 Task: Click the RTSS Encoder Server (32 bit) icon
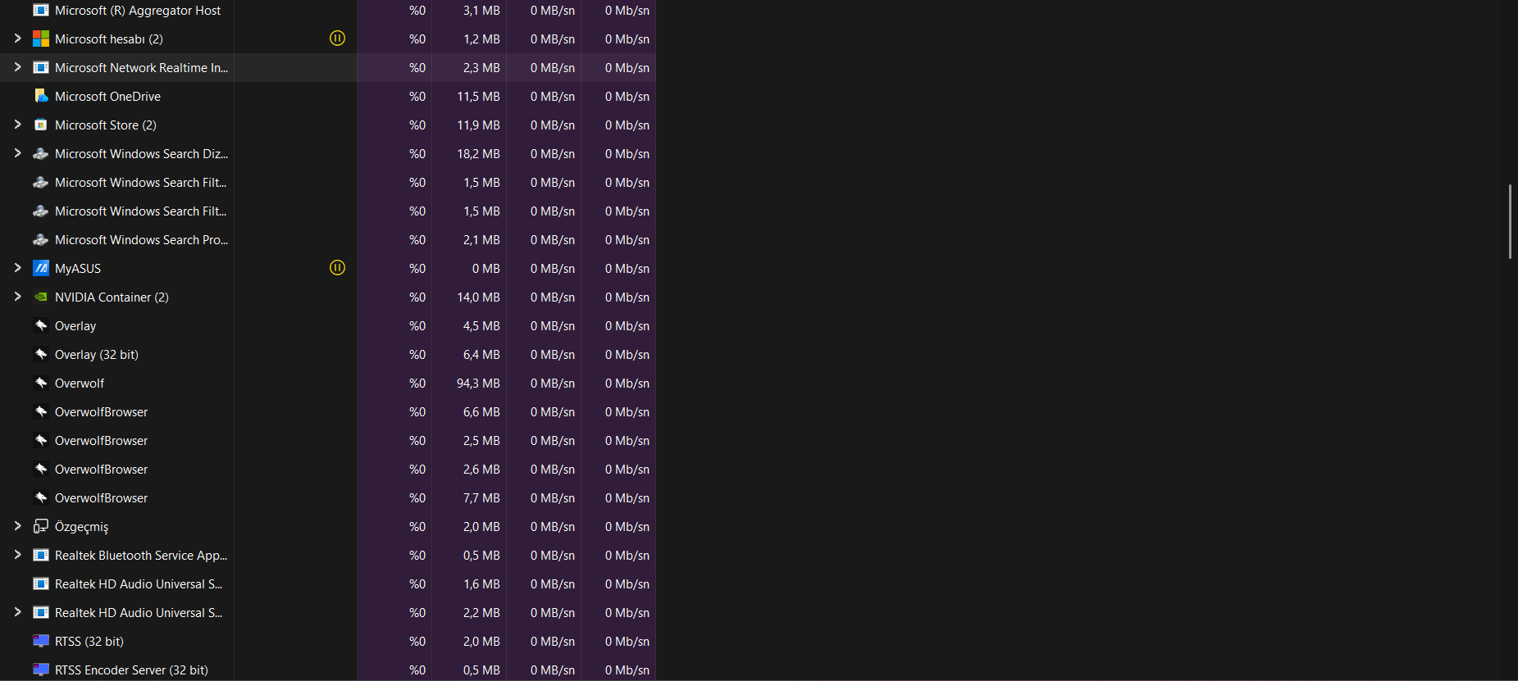coord(41,670)
